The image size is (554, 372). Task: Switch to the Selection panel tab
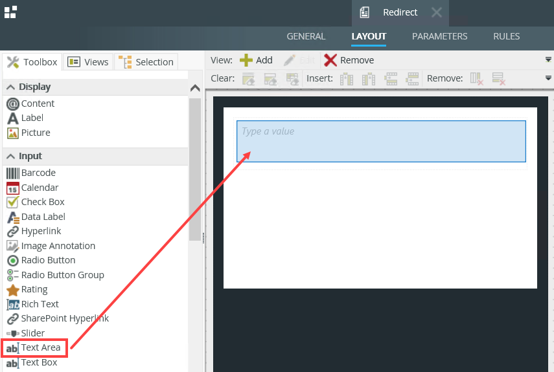point(146,62)
